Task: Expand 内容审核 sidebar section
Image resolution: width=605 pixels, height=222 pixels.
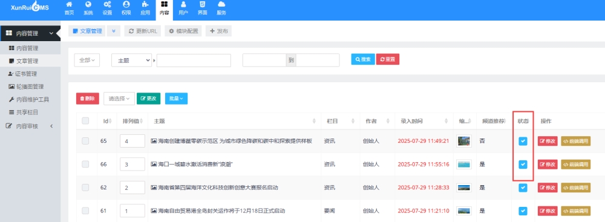Action: click(30, 126)
